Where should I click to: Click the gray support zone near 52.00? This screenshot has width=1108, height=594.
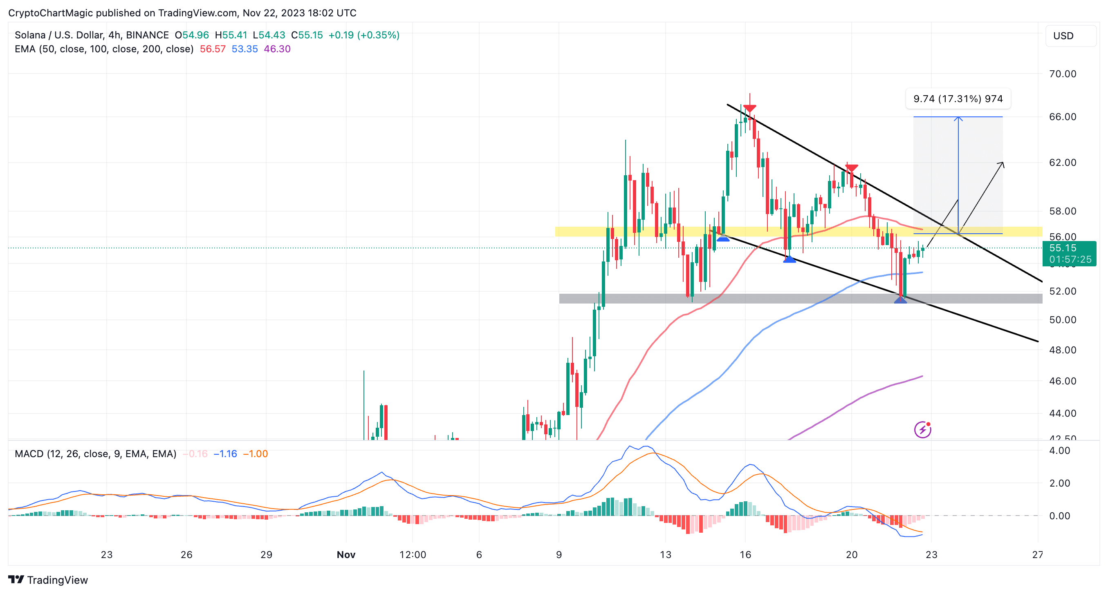[x=801, y=299]
